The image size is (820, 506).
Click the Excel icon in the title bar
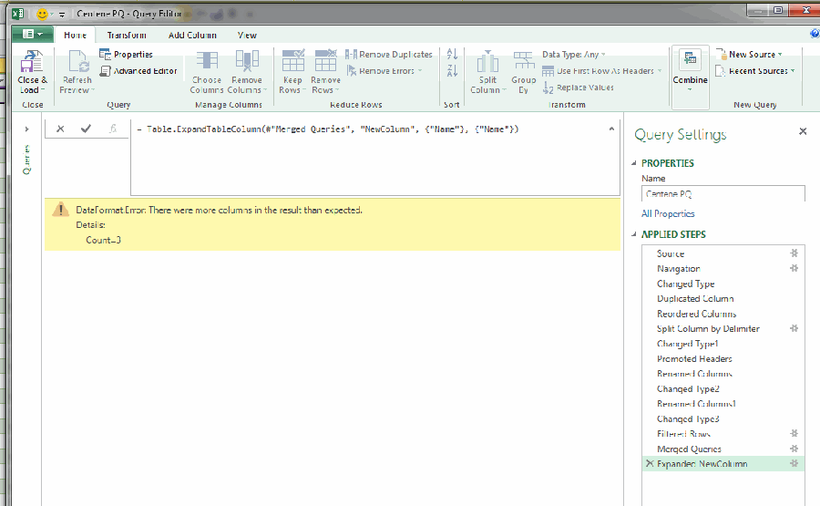(18, 14)
